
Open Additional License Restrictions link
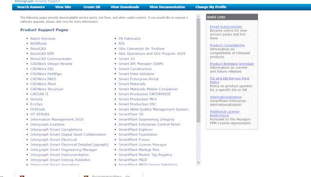[224, 113]
